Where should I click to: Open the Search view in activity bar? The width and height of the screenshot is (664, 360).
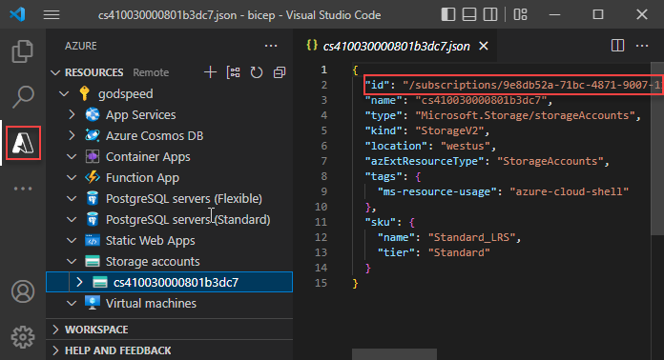23,97
